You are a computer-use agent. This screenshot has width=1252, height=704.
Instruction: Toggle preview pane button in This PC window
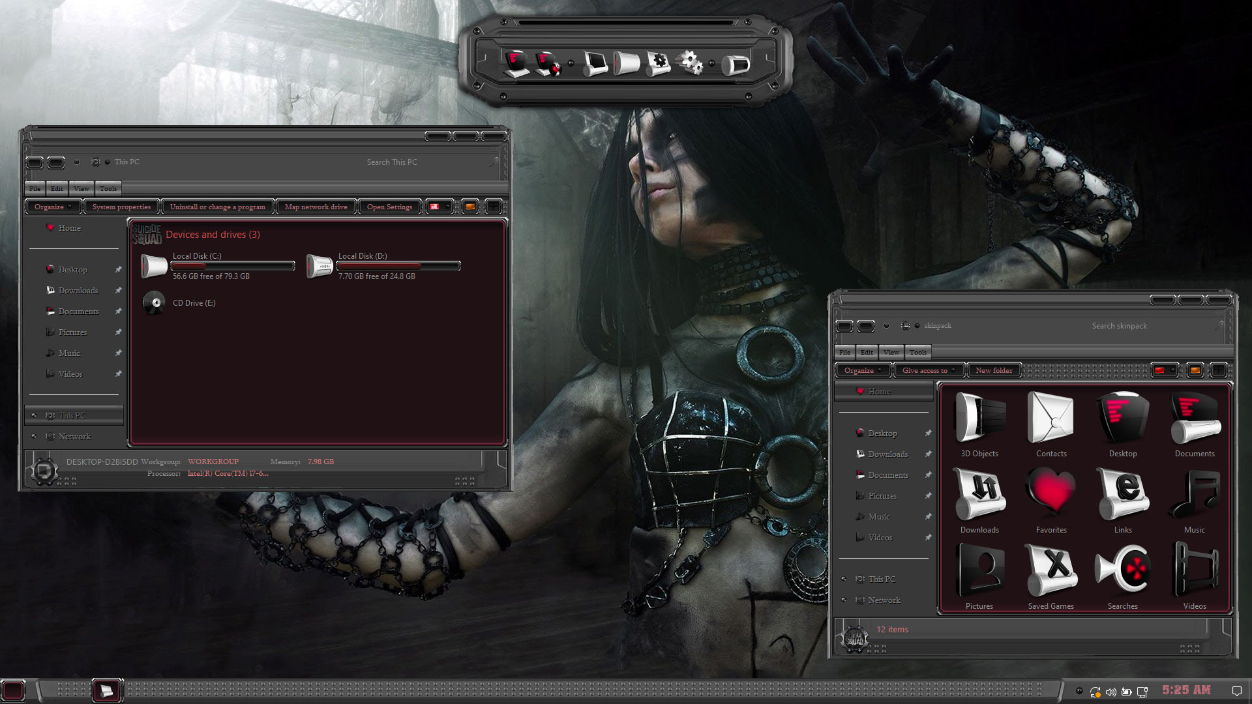469,207
